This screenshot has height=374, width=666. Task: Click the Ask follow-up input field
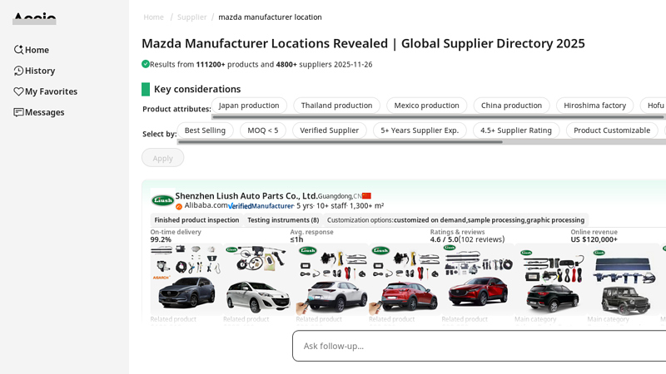(x=480, y=346)
